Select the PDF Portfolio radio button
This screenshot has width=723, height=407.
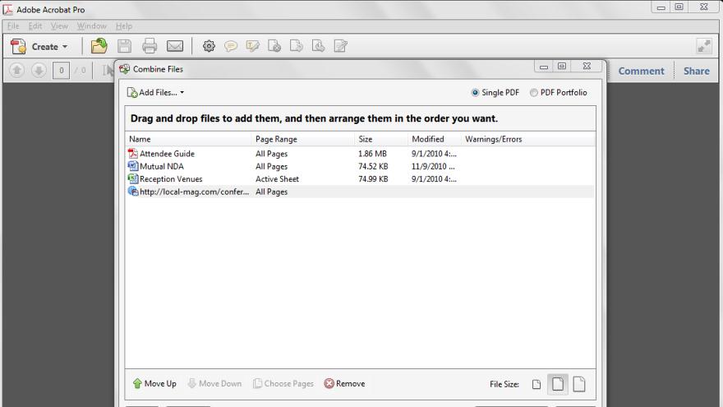click(533, 93)
